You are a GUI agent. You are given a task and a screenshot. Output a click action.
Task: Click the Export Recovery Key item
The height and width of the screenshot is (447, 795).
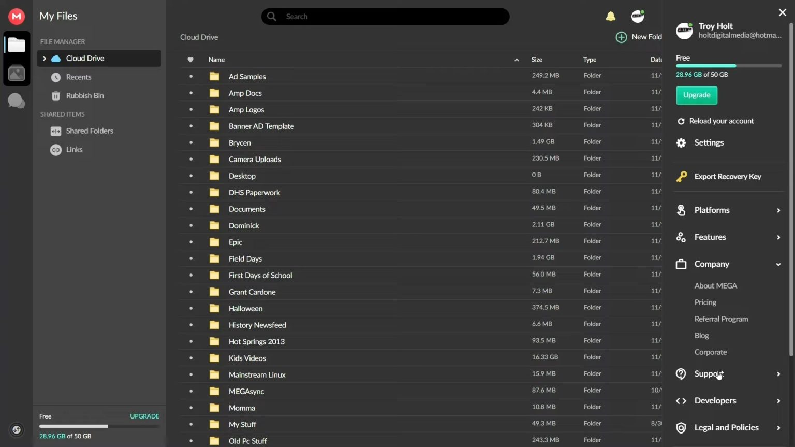727,177
